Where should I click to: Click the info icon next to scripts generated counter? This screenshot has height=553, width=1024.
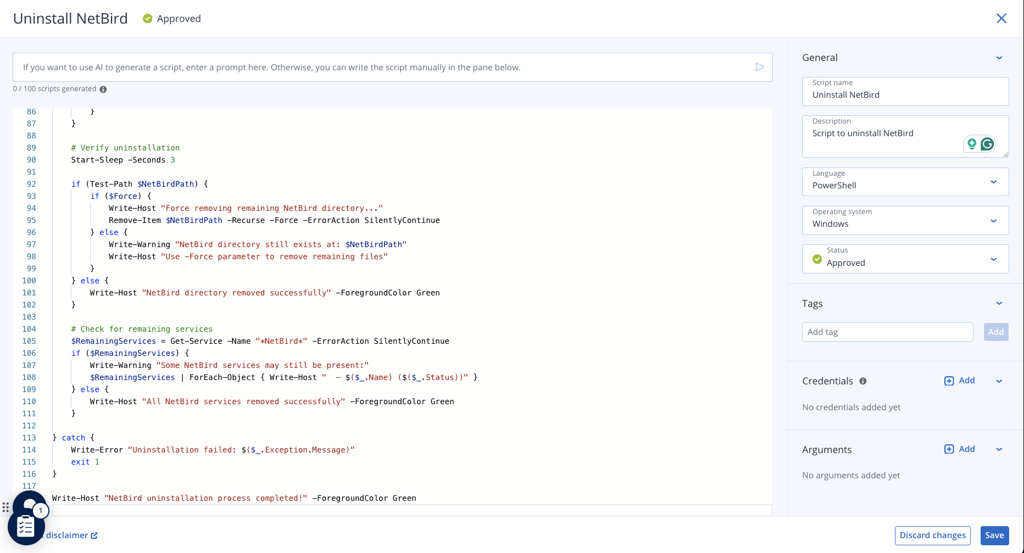click(103, 89)
